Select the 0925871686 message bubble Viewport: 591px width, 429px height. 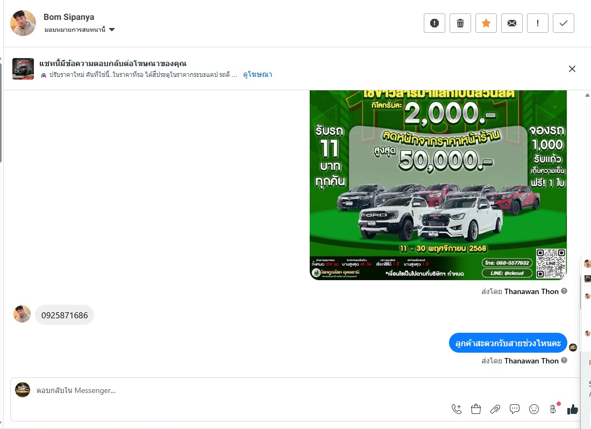click(x=65, y=315)
